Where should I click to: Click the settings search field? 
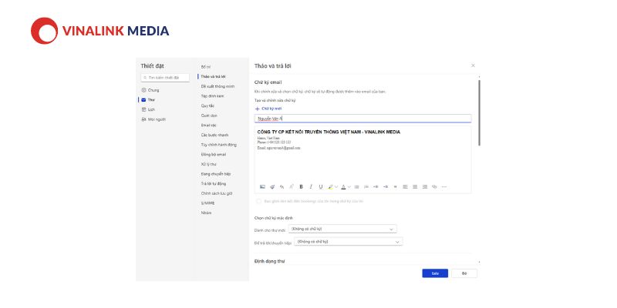[x=165, y=78]
